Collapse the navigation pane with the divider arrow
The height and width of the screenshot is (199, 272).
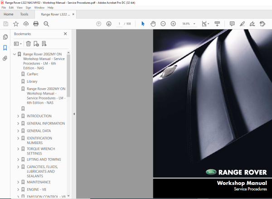pos(74,114)
